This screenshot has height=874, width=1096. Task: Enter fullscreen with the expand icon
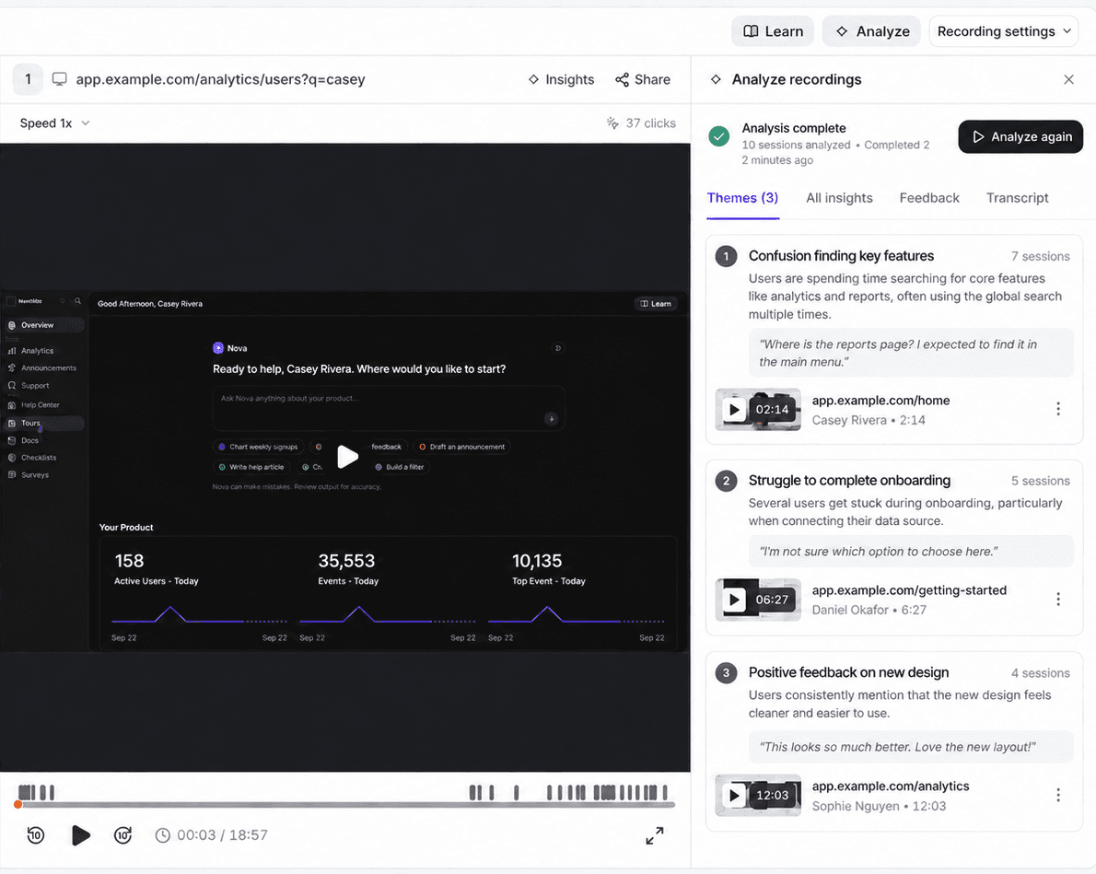(655, 835)
